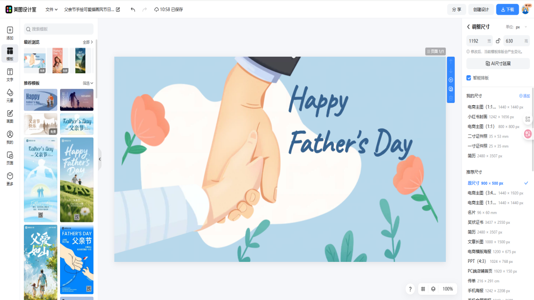The height and width of the screenshot is (300, 534).
Task: Open the layers icon in bottom toolbar
Action: click(433, 289)
